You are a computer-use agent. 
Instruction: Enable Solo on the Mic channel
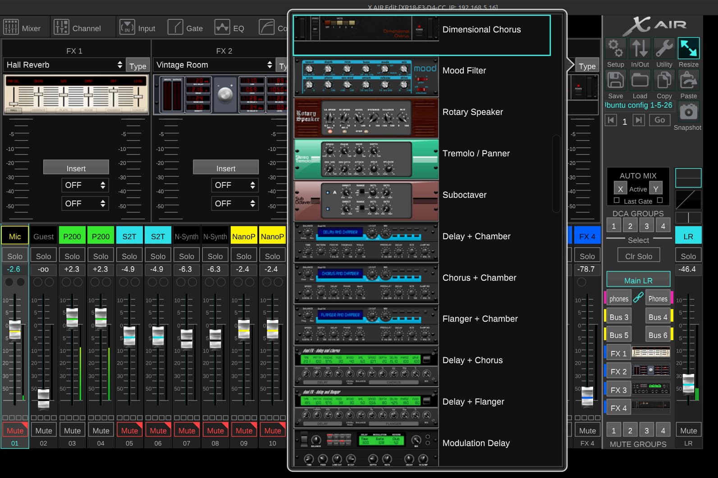[x=15, y=256]
